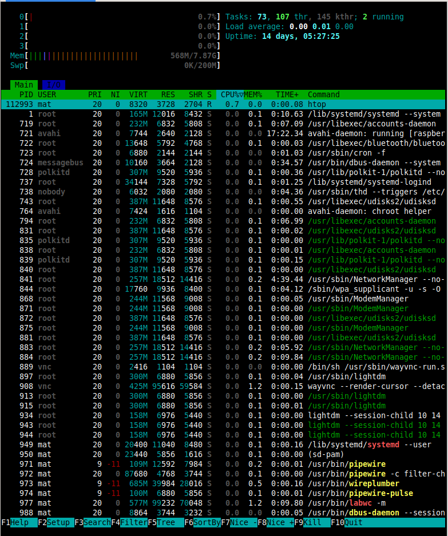Select the /usr/bin/pipewire process PID 971
Viewport: 448px width, 536px height.
pos(223,464)
